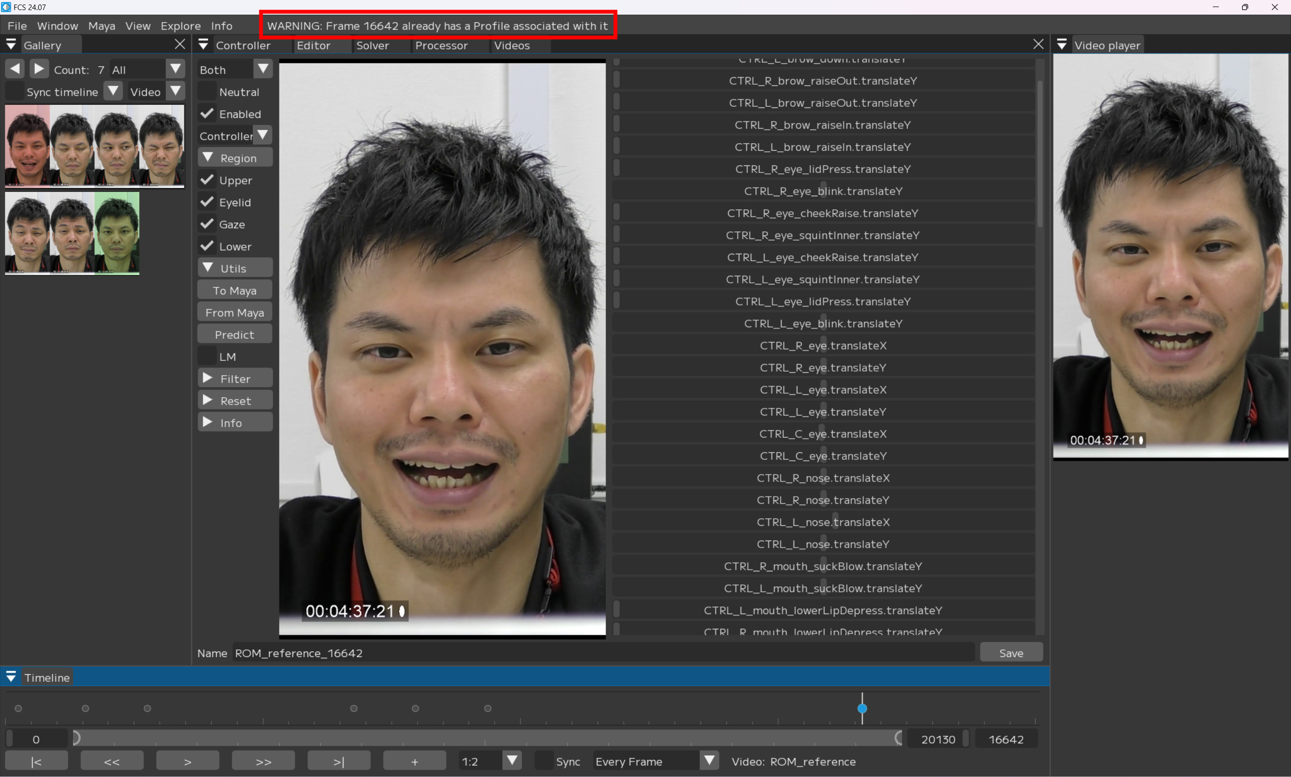Open the Gallery panel menu triangle

[x=11, y=45]
